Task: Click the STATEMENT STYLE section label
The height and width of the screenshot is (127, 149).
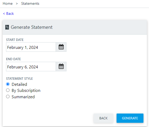Action: [20, 79]
